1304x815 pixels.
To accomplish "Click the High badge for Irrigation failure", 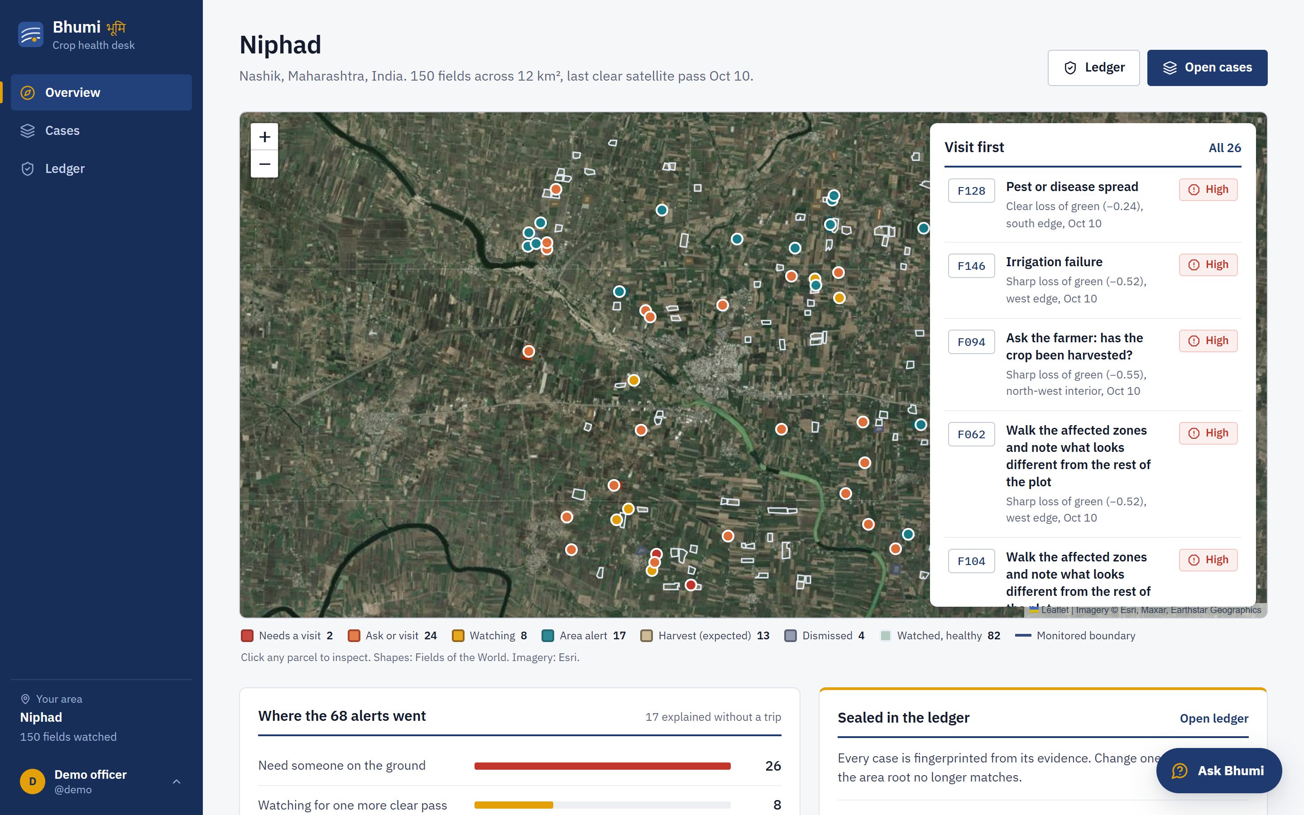I will (1208, 265).
